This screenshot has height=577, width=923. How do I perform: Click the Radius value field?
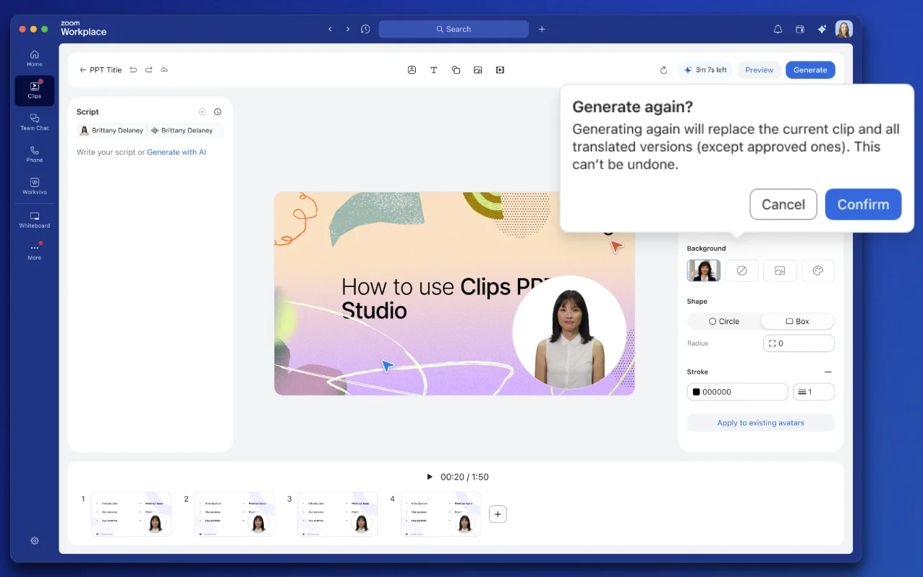799,343
